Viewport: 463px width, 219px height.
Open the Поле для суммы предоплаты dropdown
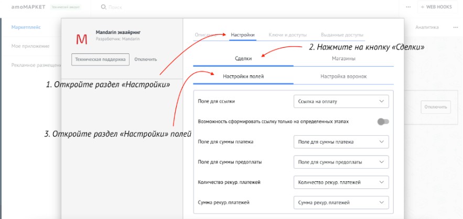(341, 162)
